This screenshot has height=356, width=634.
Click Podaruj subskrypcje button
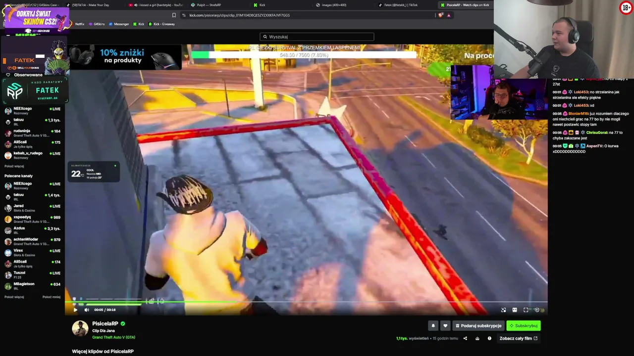coord(478,326)
